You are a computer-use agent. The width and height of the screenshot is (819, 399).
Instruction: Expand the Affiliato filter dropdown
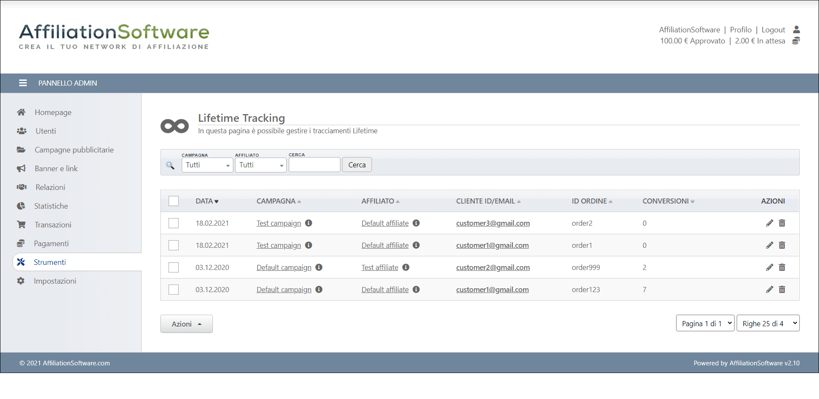coord(261,165)
